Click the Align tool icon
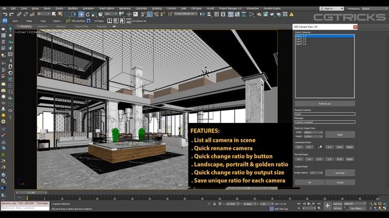Viewport: 389px width, 218px height. 209,15
